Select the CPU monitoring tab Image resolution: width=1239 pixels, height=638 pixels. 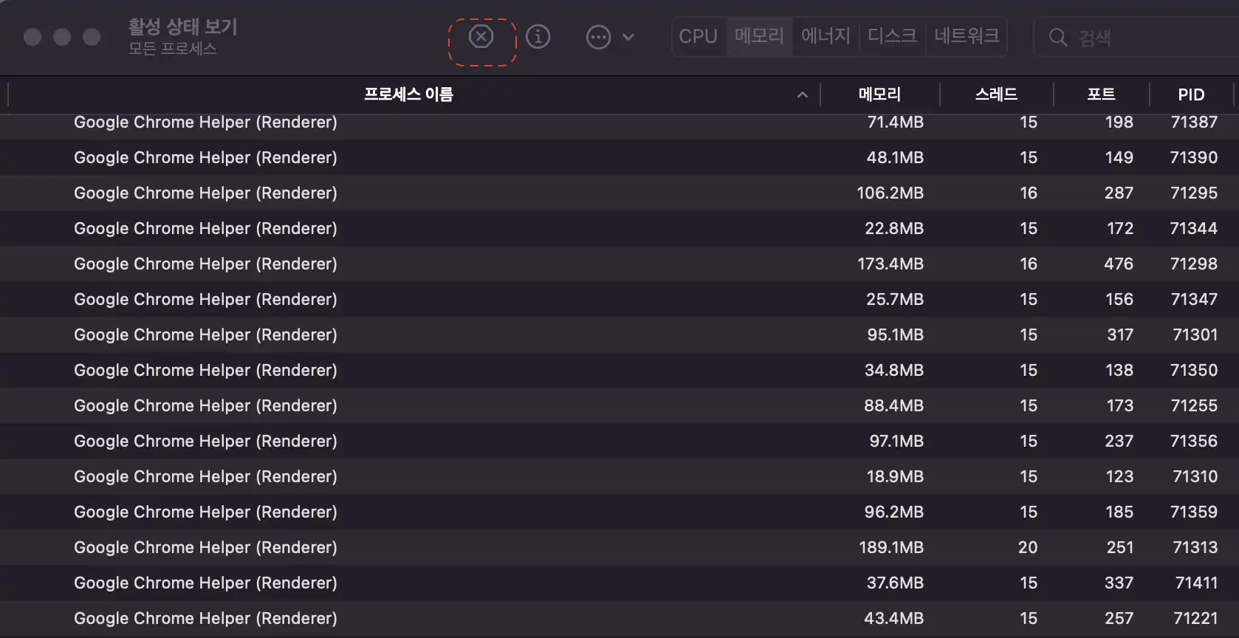pyautogui.click(x=698, y=36)
